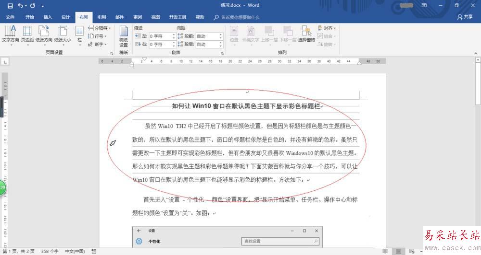Click the right indent 右 input field

click(x=161, y=44)
